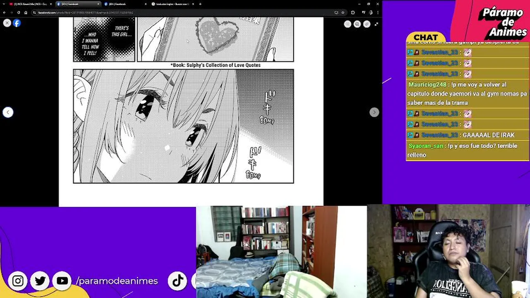
Task: Click the tag photo icon
Action: click(366, 24)
